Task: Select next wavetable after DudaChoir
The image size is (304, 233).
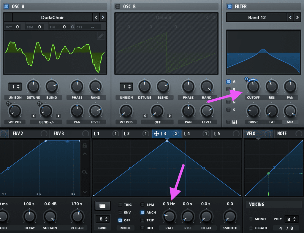Action: (x=103, y=18)
